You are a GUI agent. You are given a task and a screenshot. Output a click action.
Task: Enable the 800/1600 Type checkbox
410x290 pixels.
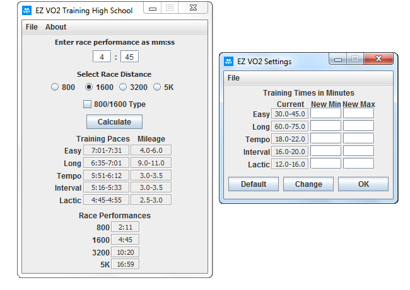[x=88, y=104]
